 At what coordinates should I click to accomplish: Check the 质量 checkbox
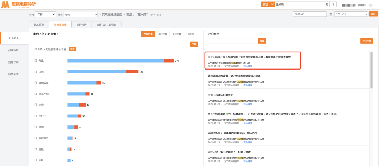point(36,160)
